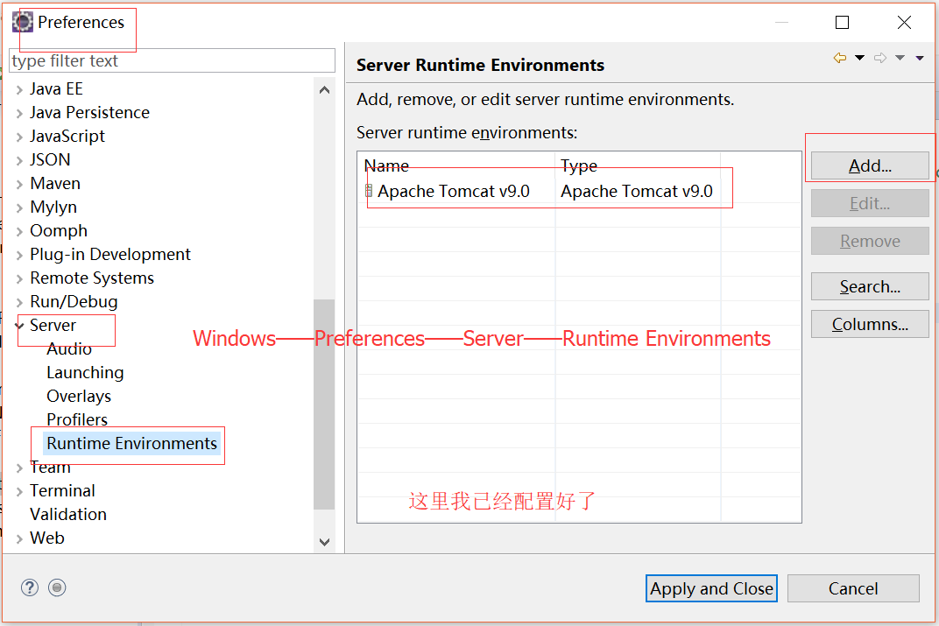Expand the JSON tree node
939x626 pixels.
point(19,160)
